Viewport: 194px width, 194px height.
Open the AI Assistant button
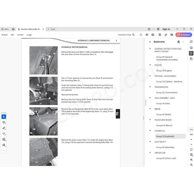[184, 35]
